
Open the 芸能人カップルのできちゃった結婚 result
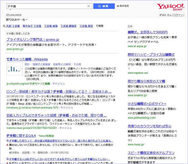tap(56, 115)
